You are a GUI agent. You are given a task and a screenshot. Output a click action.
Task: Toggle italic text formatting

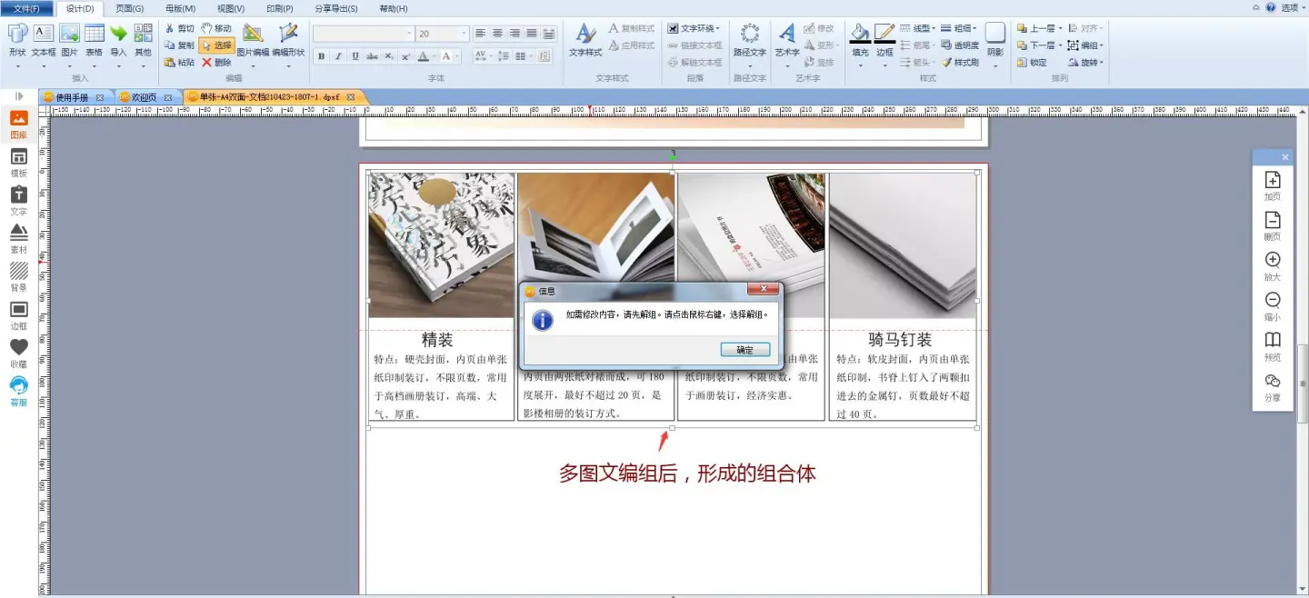pos(338,56)
